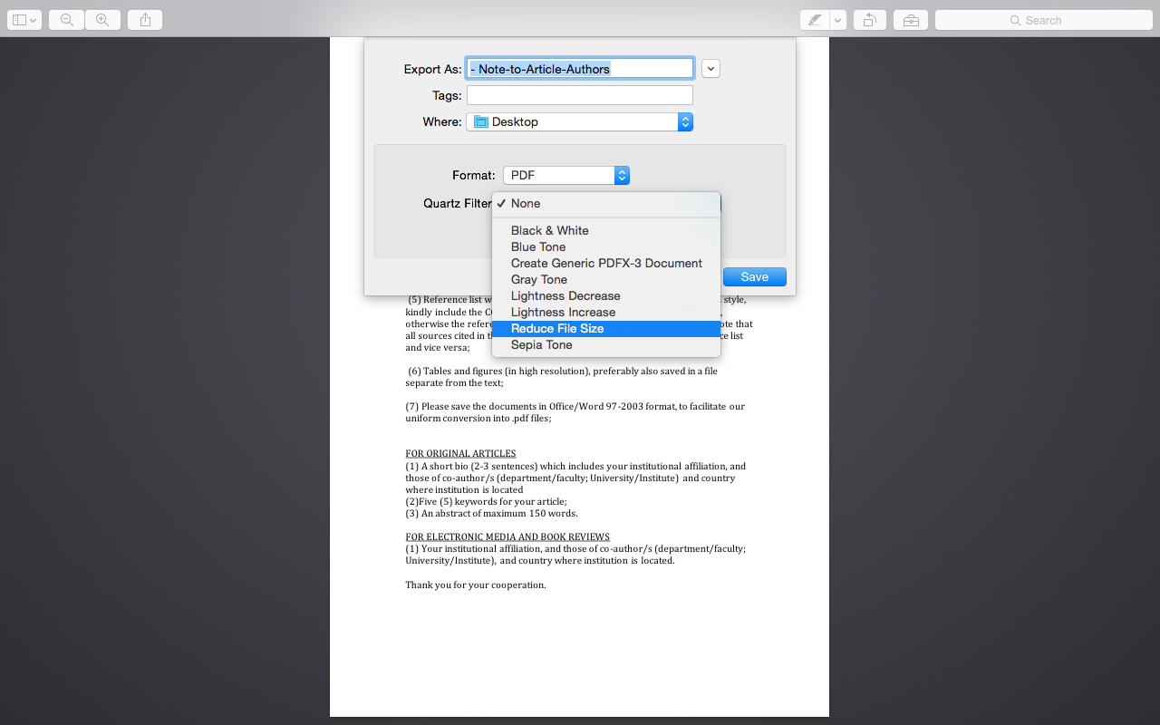1160x725 pixels.
Task: Open the Share toolbar icon
Action: (x=145, y=20)
